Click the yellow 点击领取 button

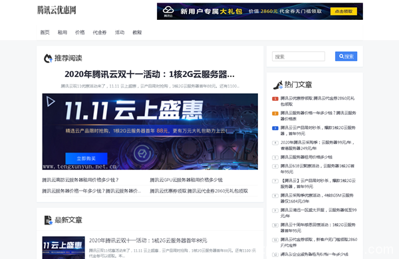[x=344, y=11]
